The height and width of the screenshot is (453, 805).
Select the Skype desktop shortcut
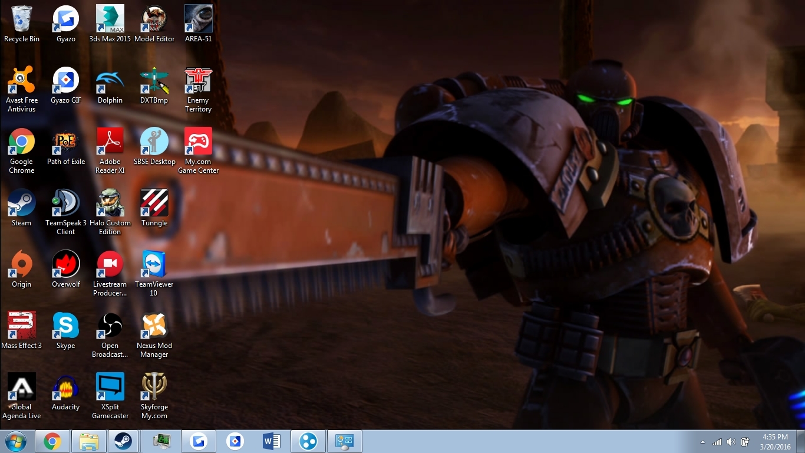[x=66, y=331]
